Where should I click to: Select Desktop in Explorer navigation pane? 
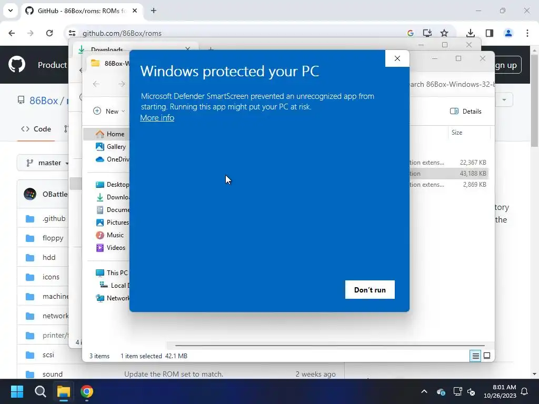click(113, 185)
